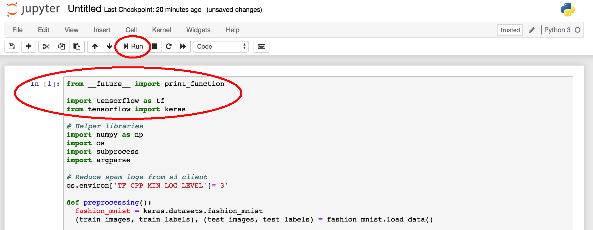Screen dimensions: 593x230
Task: Paste cells below icon
Action: pyautogui.click(x=77, y=46)
